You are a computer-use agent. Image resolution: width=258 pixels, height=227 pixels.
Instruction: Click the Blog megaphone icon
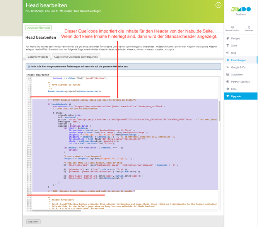coord(227,53)
